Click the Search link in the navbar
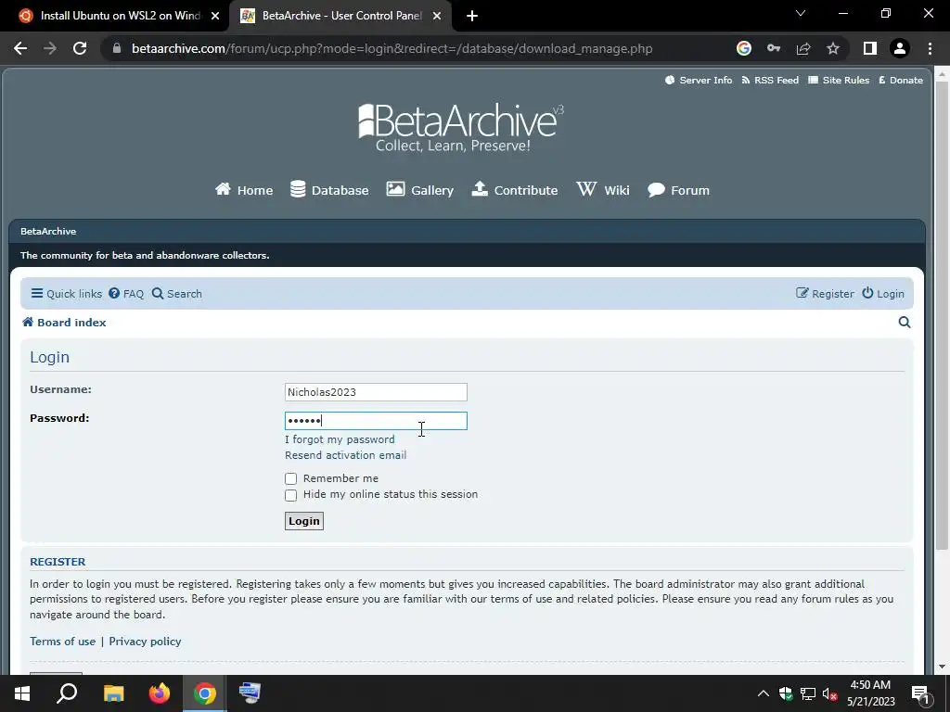Image resolution: width=950 pixels, height=712 pixels. click(177, 294)
